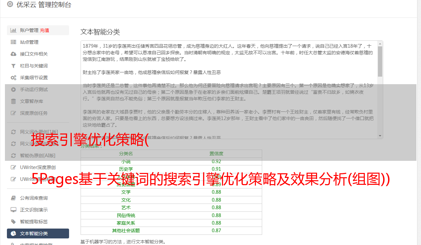Click the play circle icon for 手动运行测试
The height and width of the screenshot is (245, 421).
[x=13, y=89]
